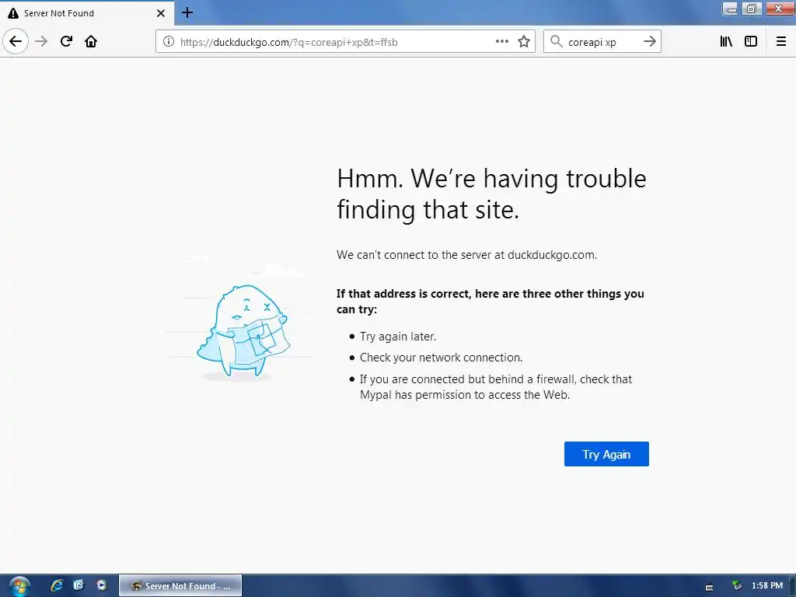Open the hamburger application menu
796x597 pixels.
pos(781,41)
